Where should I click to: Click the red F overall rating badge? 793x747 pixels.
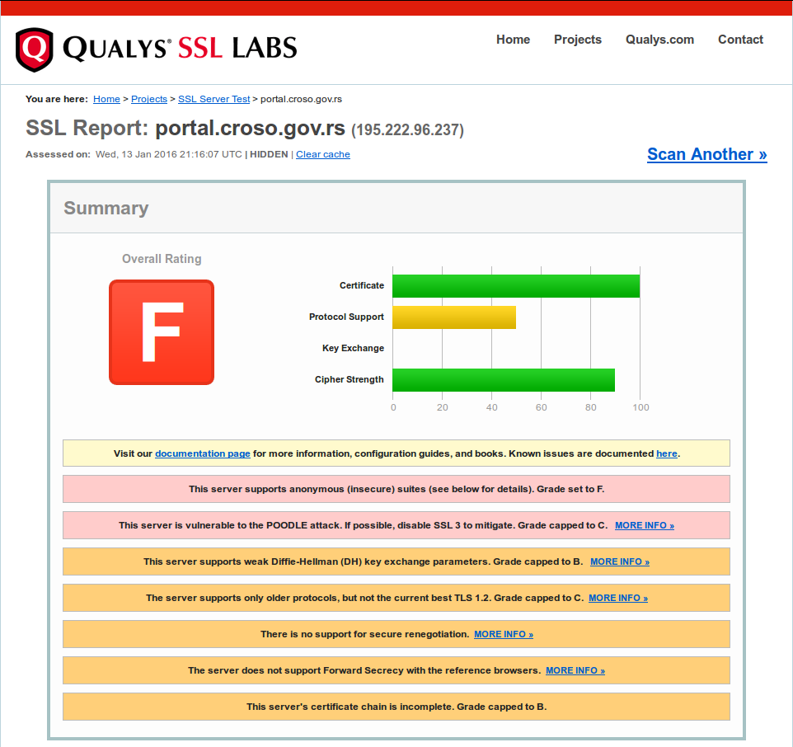pos(162,332)
